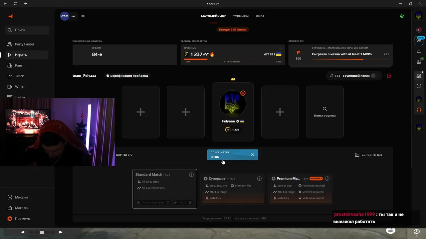This screenshot has width=426, height=239.
Task: Open the Карты 7/7 selector
Action: [x=124, y=155]
